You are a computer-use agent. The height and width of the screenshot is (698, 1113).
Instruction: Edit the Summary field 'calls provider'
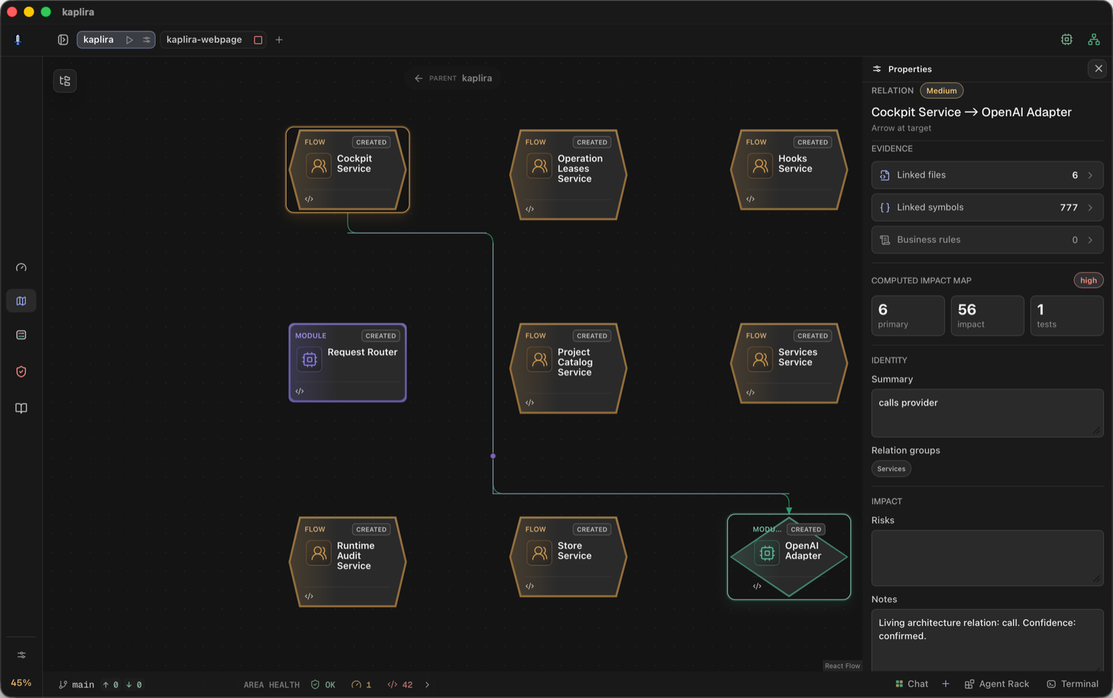pyautogui.click(x=987, y=413)
